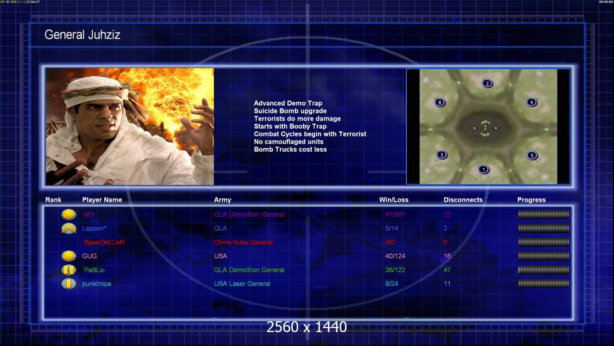This screenshot has height=346, width=614.
Task: Click the chevron rank badge beside Lappen^
Action: (69, 228)
